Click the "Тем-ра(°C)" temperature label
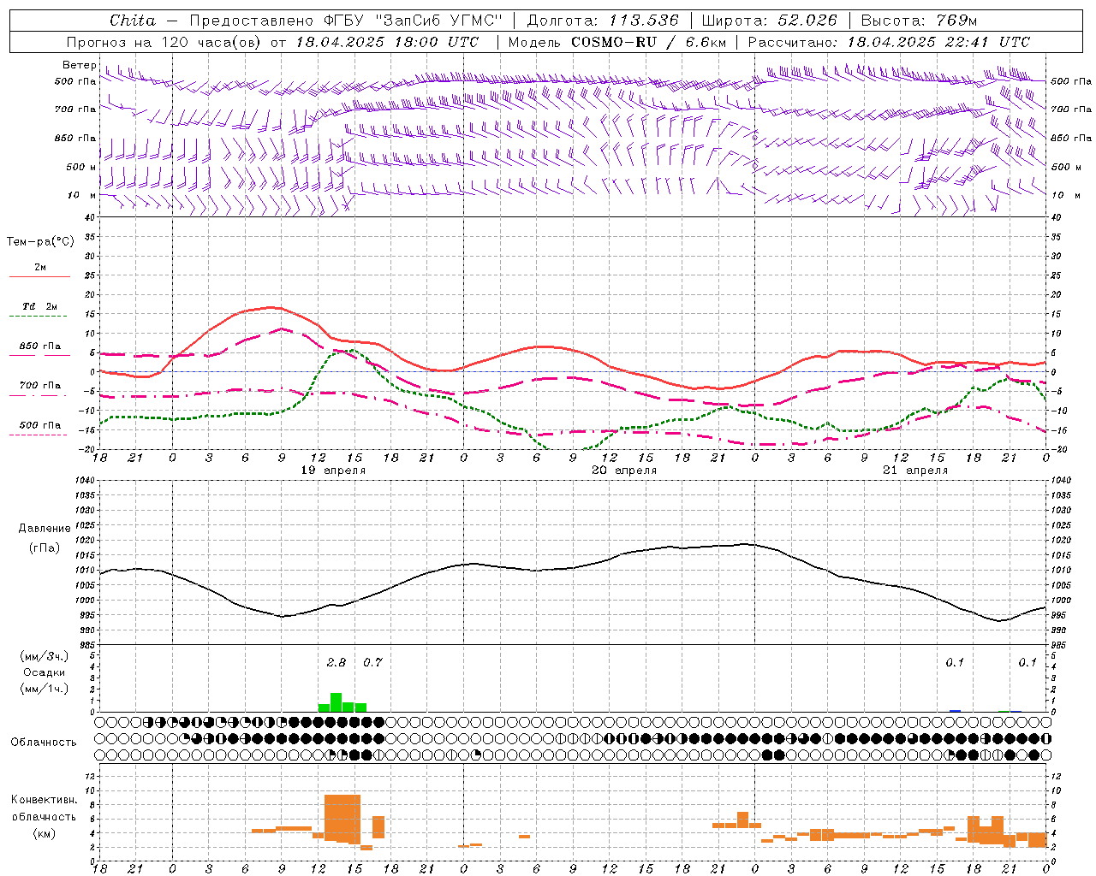 pos(40,242)
